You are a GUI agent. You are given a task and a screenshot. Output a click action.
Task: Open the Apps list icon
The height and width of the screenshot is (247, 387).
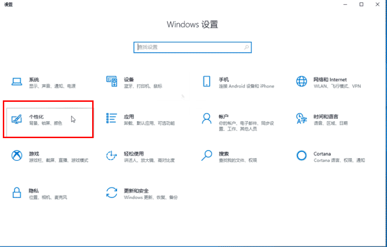click(x=112, y=119)
